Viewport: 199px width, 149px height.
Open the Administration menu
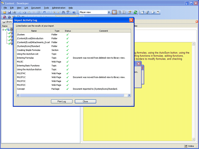[x=59, y=8]
